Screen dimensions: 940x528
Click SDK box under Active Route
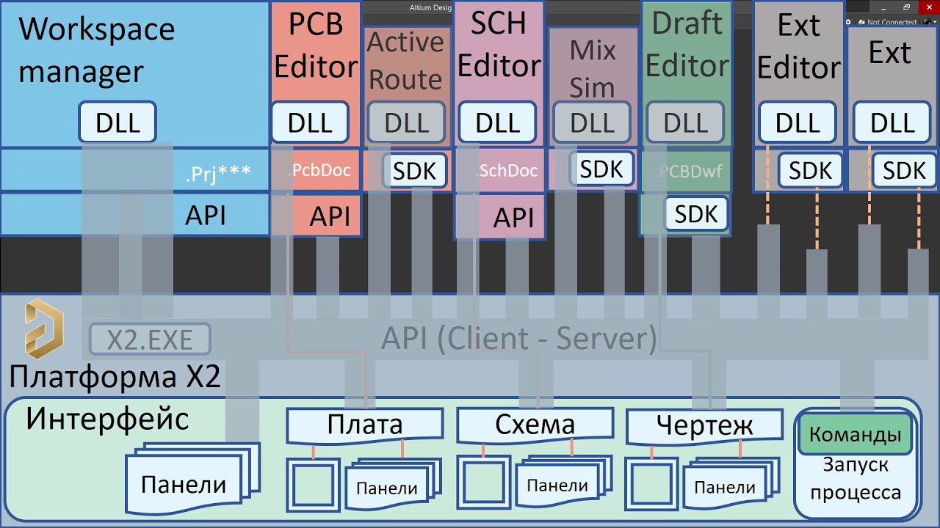tap(415, 171)
